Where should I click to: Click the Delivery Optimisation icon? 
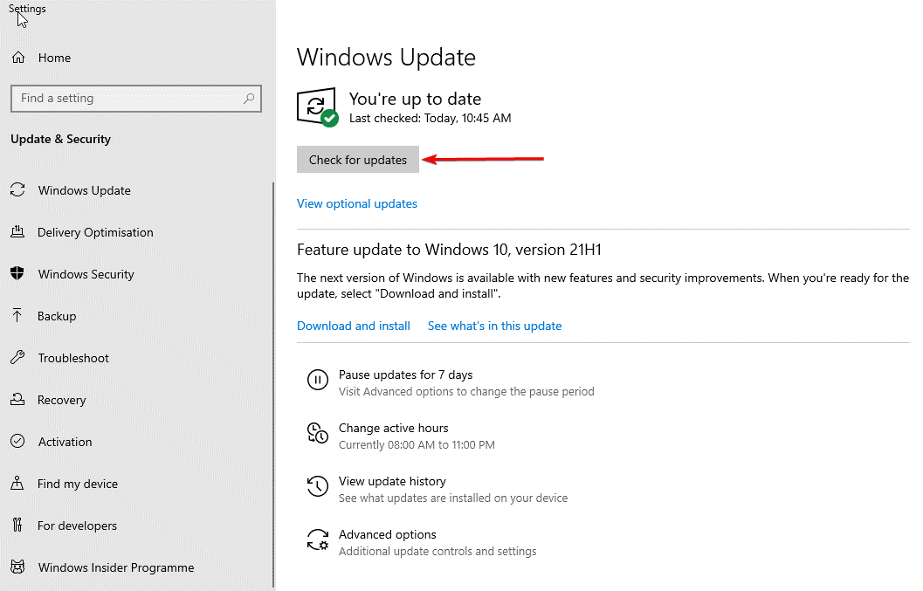pos(18,232)
